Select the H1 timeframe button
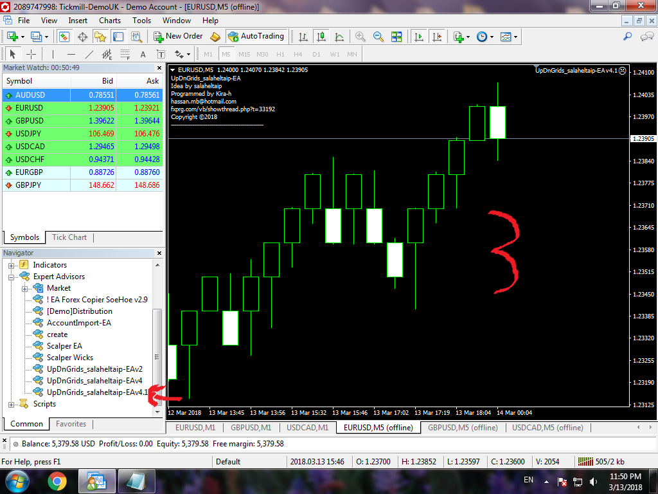 [x=280, y=54]
